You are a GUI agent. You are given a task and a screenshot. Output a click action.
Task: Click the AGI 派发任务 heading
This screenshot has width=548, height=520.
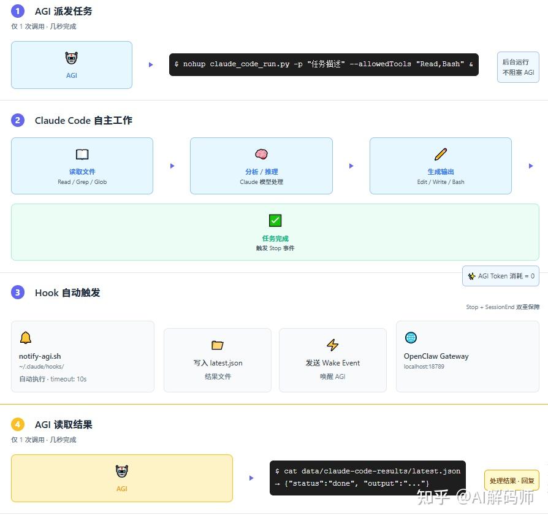tap(63, 11)
